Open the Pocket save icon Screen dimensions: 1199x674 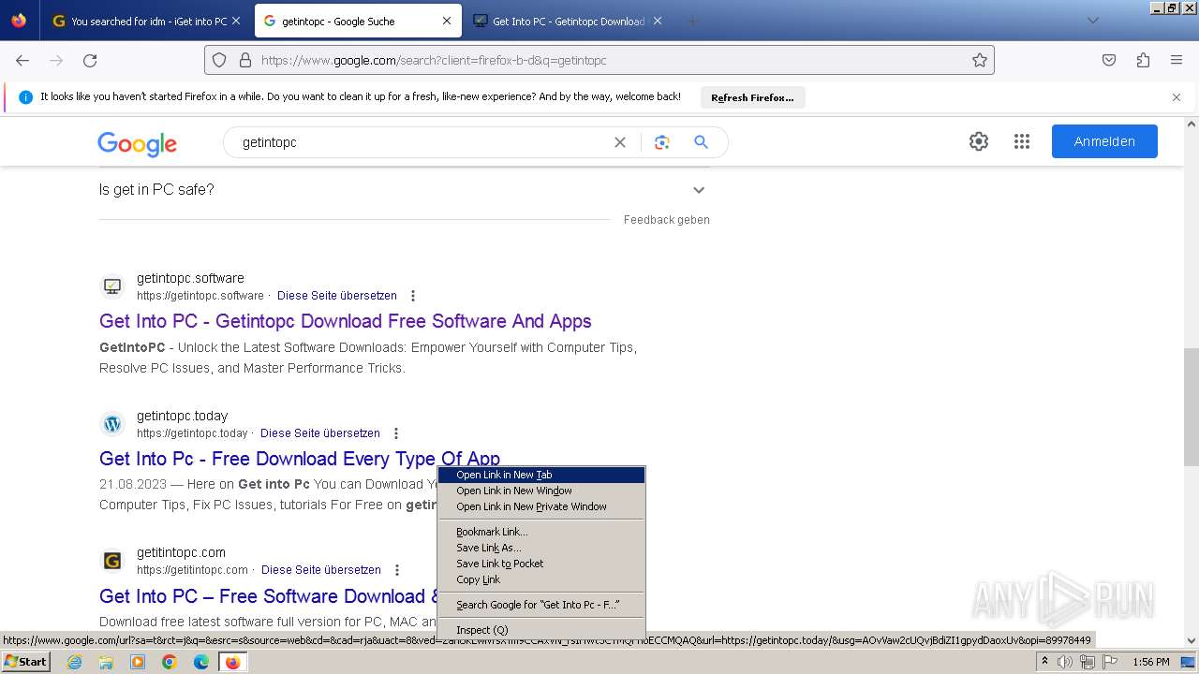tap(1109, 60)
